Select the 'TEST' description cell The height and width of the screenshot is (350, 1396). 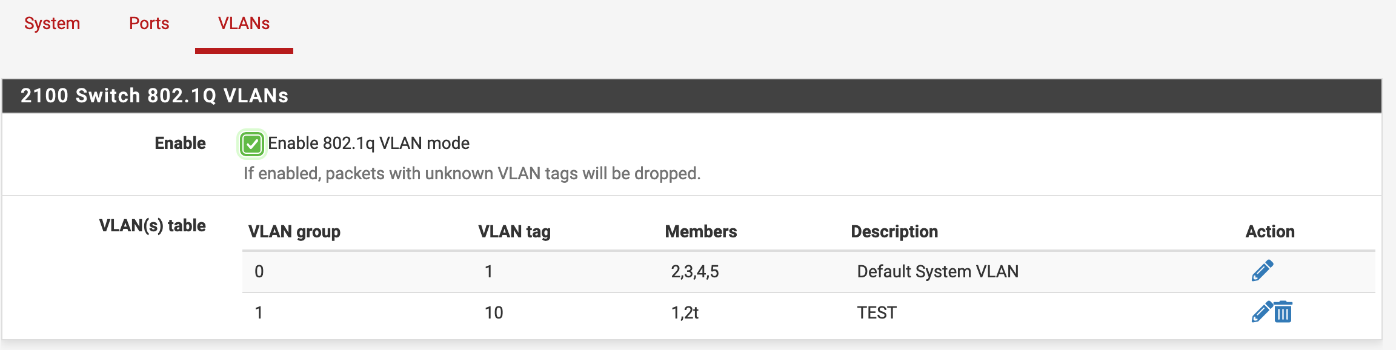tap(877, 312)
